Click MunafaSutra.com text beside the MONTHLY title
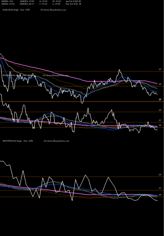164x236 pixels. pos(61,141)
